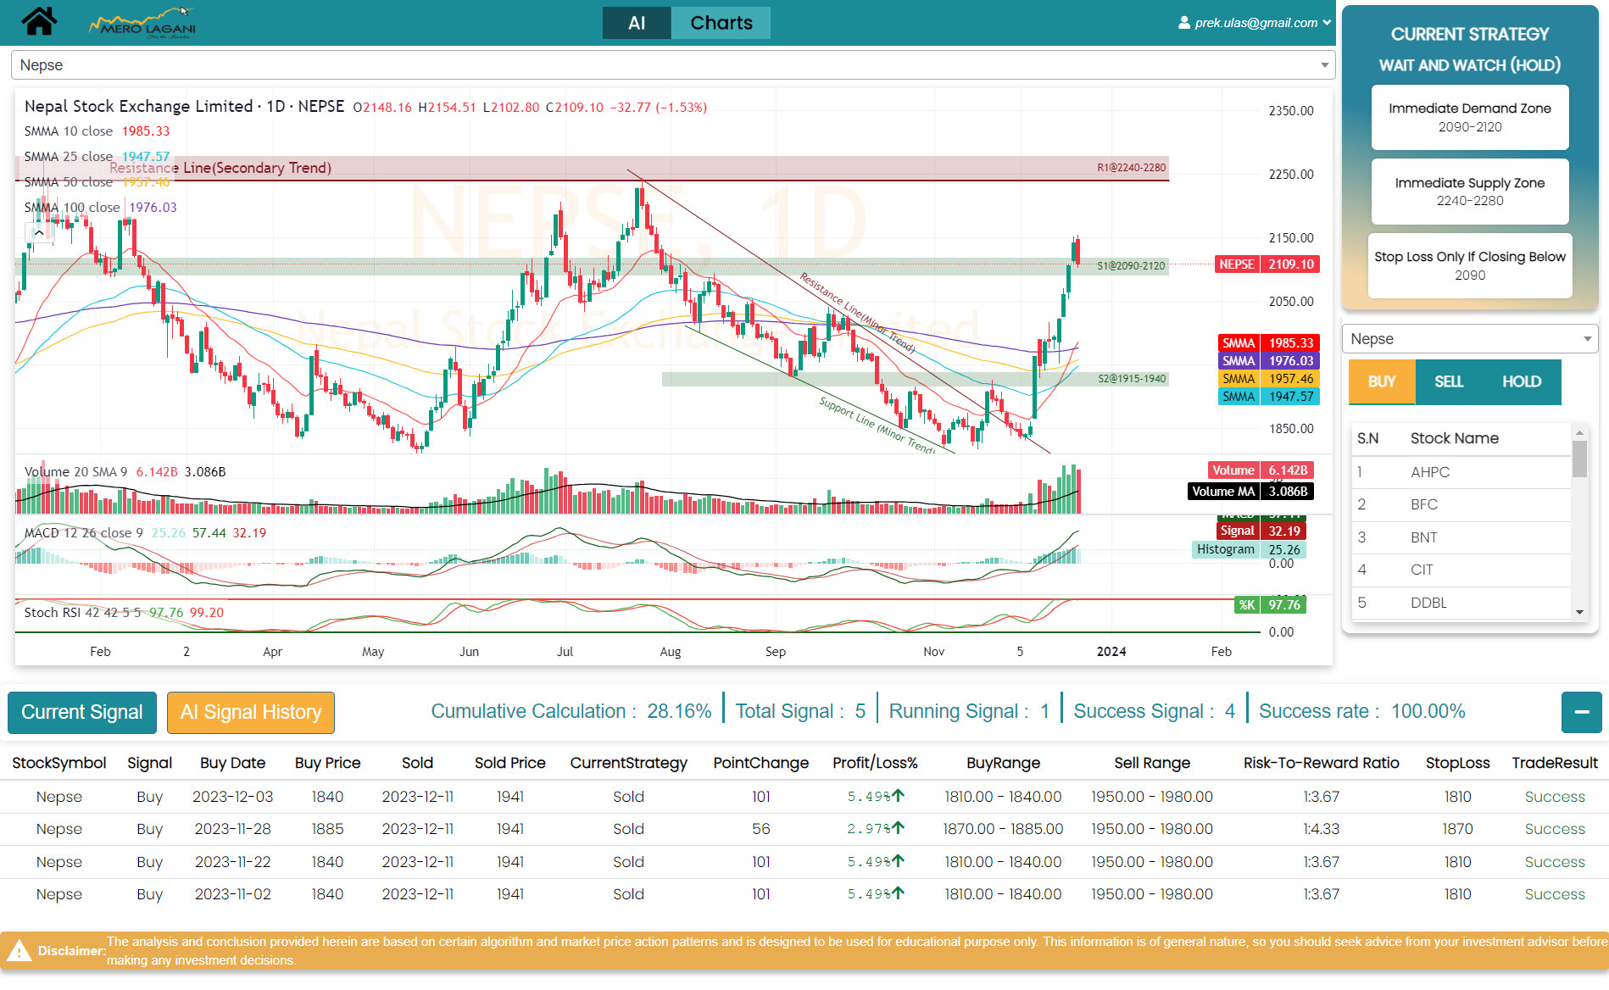This screenshot has width=1609, height=990.
Task: Open the sidebar Nepse dropdown
Action: click(x=1470, y=339)
